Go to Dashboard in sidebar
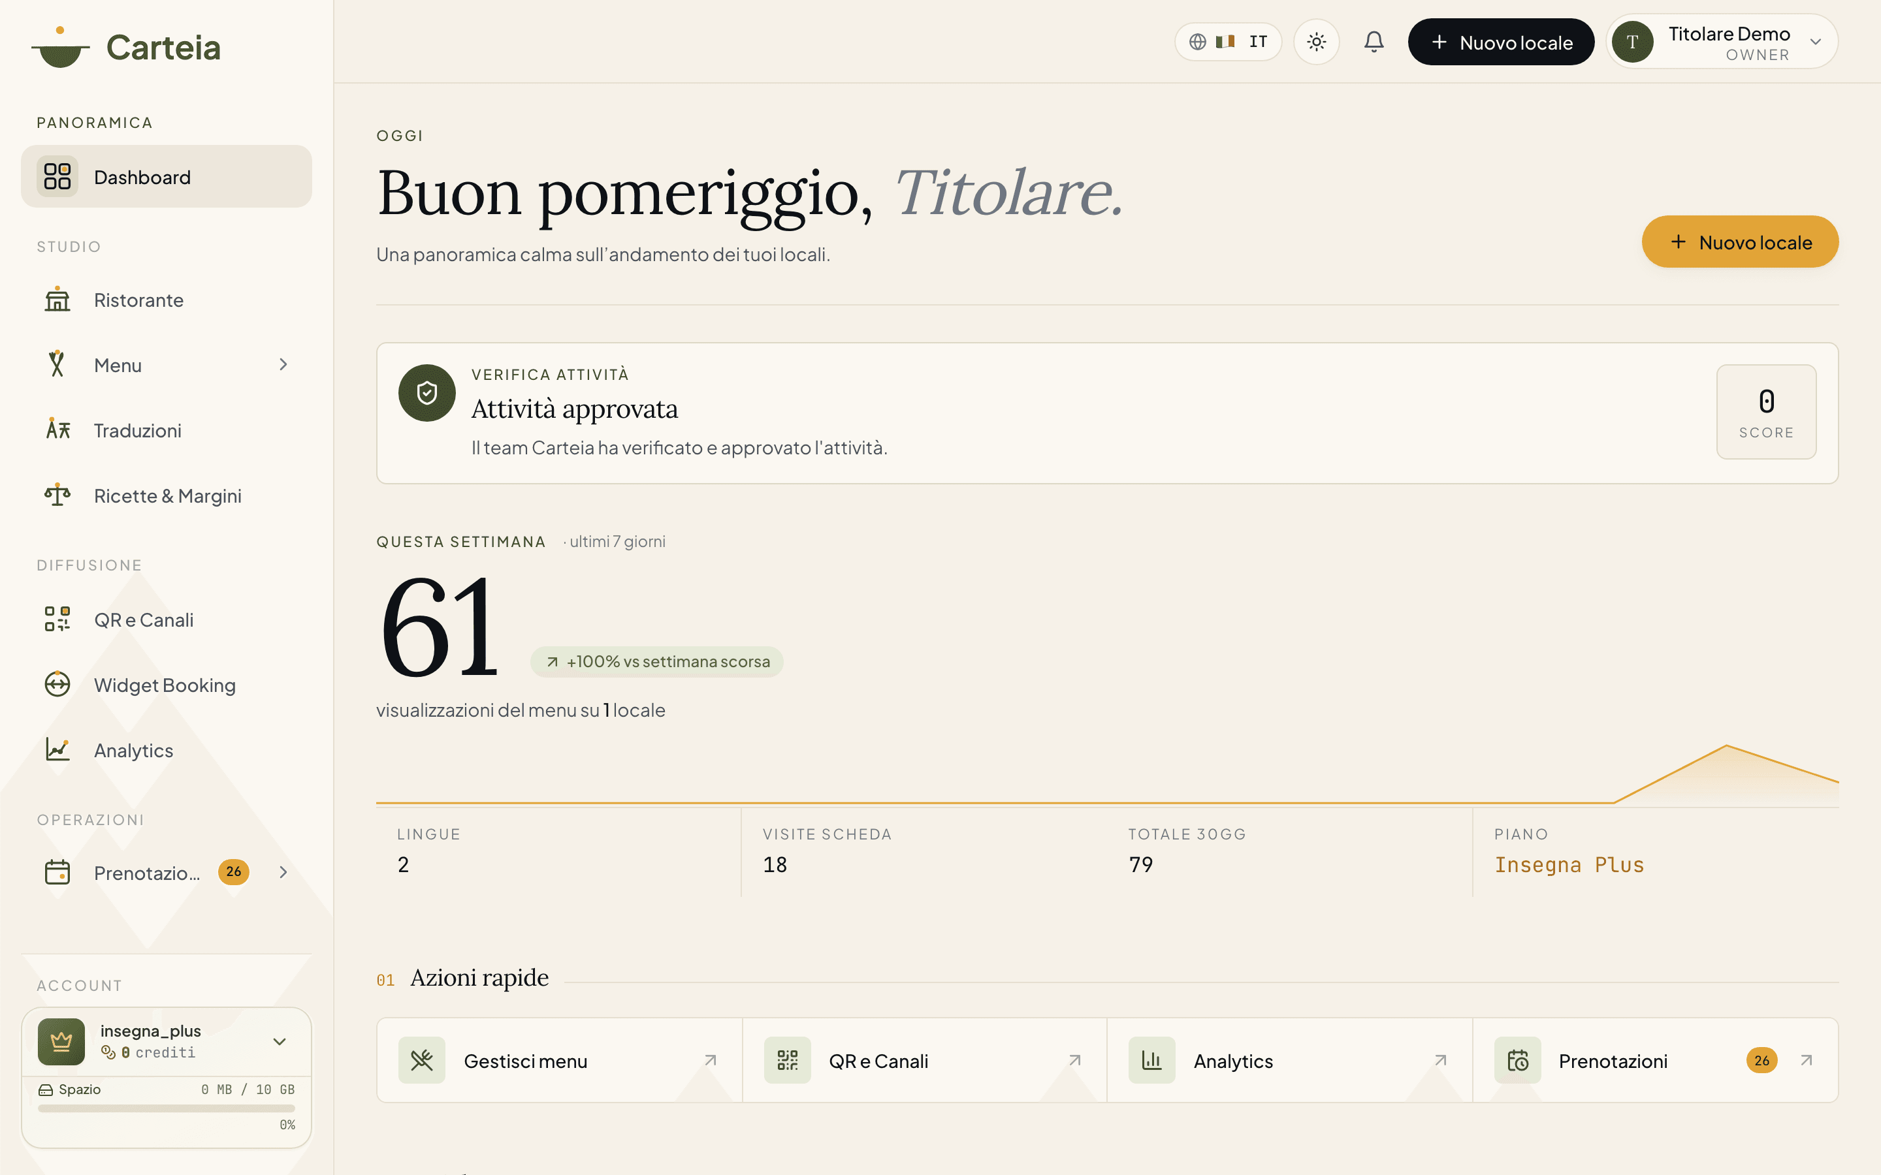This screenshot has width=1881, height=1175. (x=167, y=176)
